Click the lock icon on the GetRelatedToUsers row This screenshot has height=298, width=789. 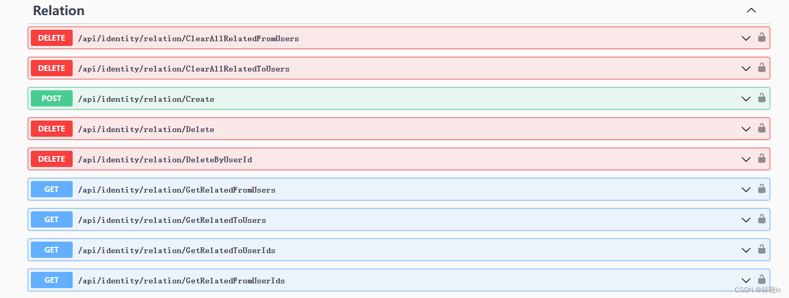pyautogui.click(x=761, y=219)
